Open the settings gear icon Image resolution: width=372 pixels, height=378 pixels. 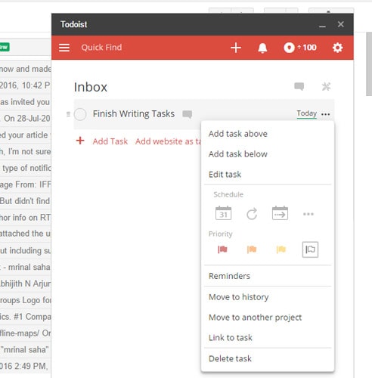pos(337,48)
